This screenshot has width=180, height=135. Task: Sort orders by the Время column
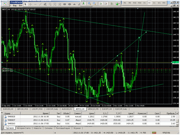(35, 113)
